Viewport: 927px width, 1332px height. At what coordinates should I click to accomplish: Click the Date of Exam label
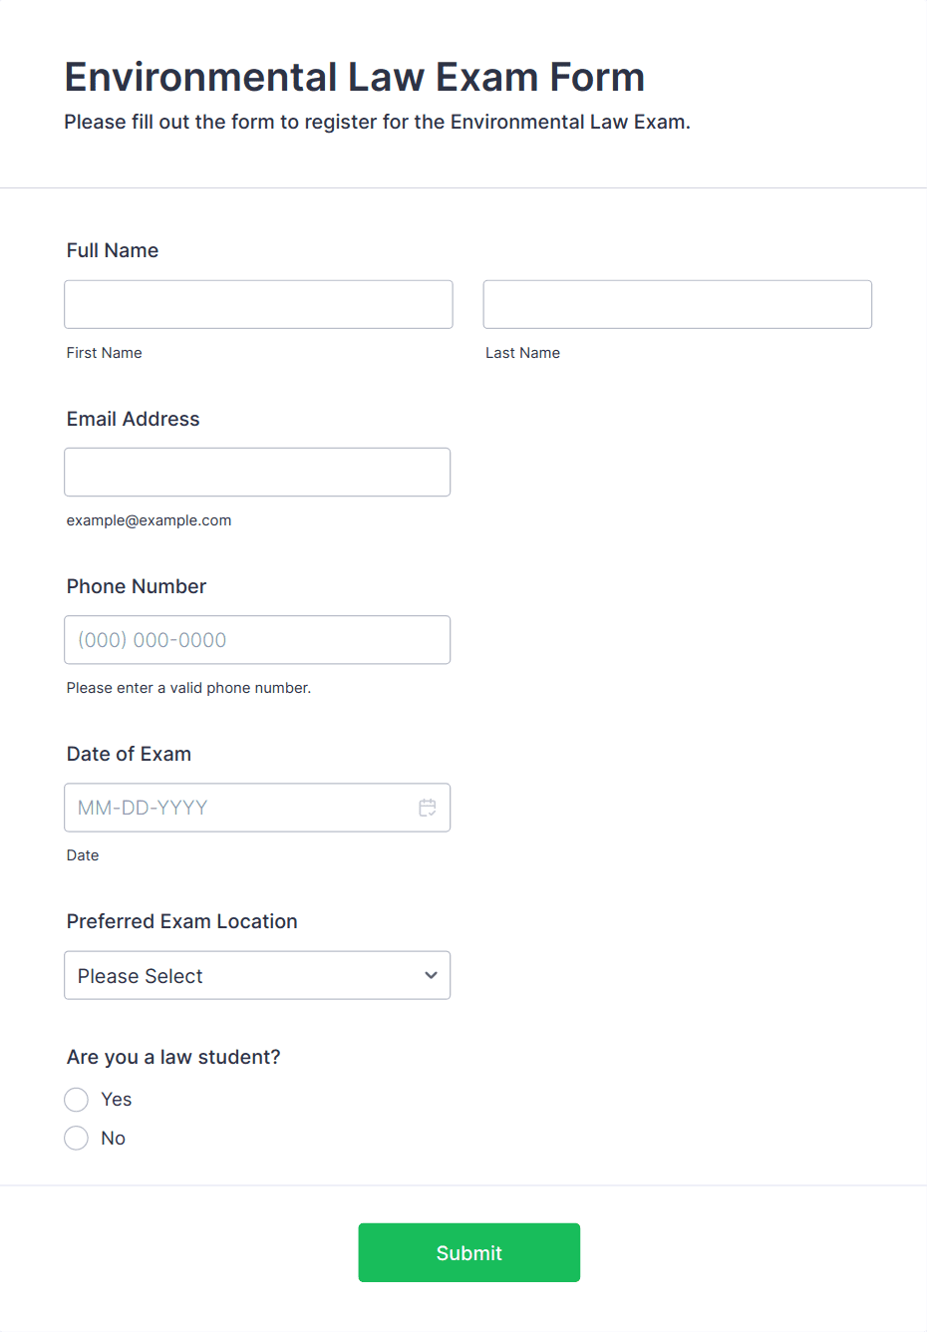tap(129, 754)
